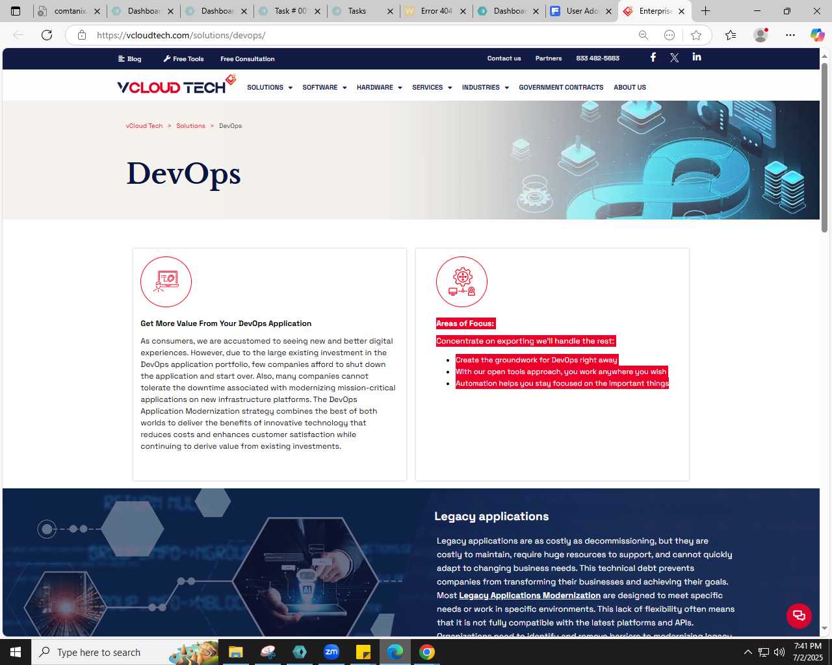Expand the SOLUTIONS dropdown menu
This screenshot has height=665, width=832.
coord(270,87)
